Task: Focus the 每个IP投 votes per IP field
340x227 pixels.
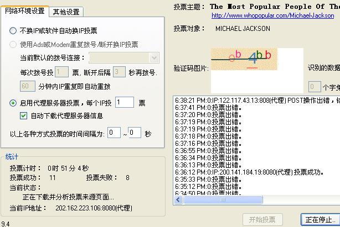Action: click(124, 102)
